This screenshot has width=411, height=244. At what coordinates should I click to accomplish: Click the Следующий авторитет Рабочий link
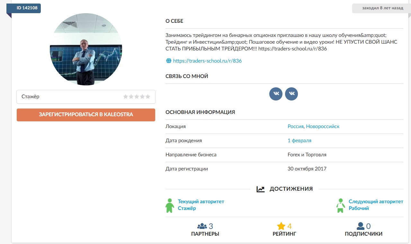click(x=376, y=205)
